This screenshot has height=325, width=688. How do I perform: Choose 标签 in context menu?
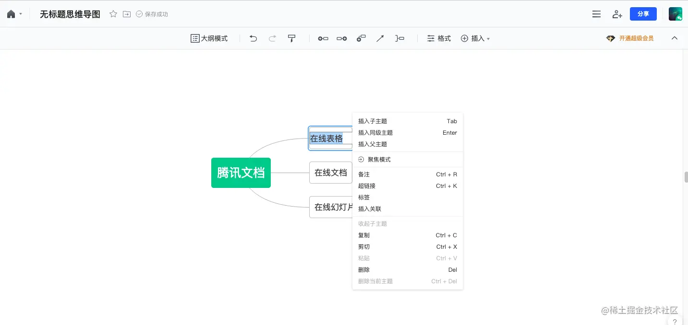(x=408, y=197)
